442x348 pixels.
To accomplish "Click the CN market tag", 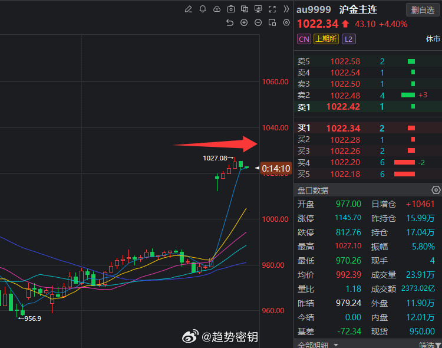I will (x=304, y=39).
